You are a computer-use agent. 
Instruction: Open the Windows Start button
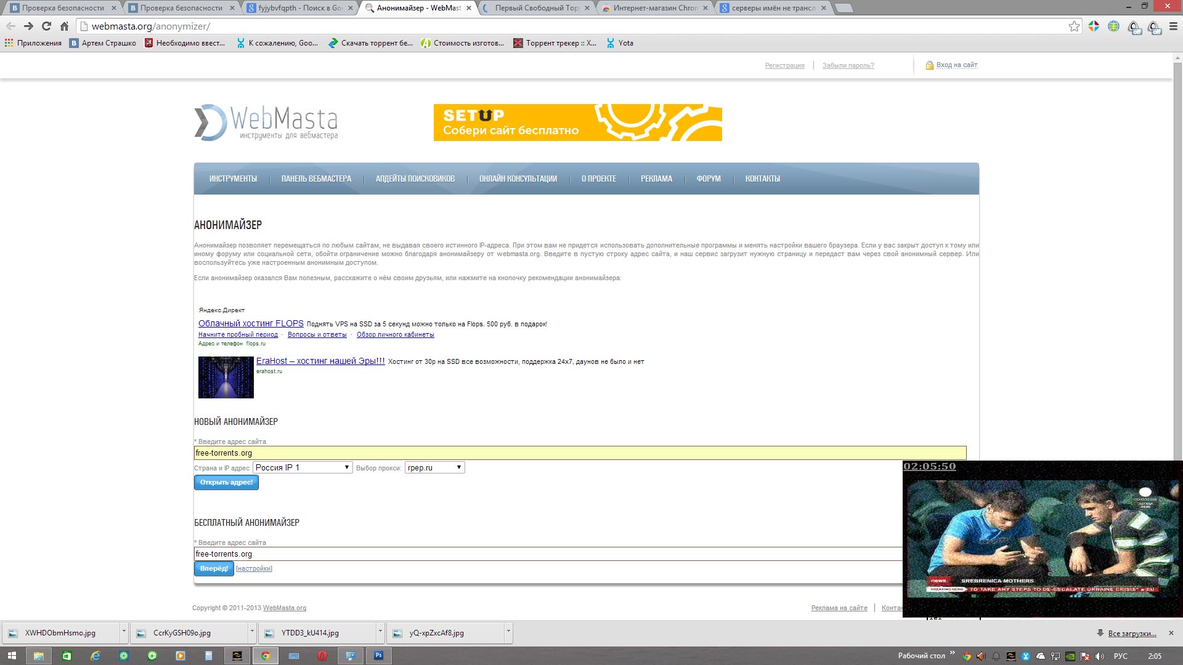click(x=12, y=656)
